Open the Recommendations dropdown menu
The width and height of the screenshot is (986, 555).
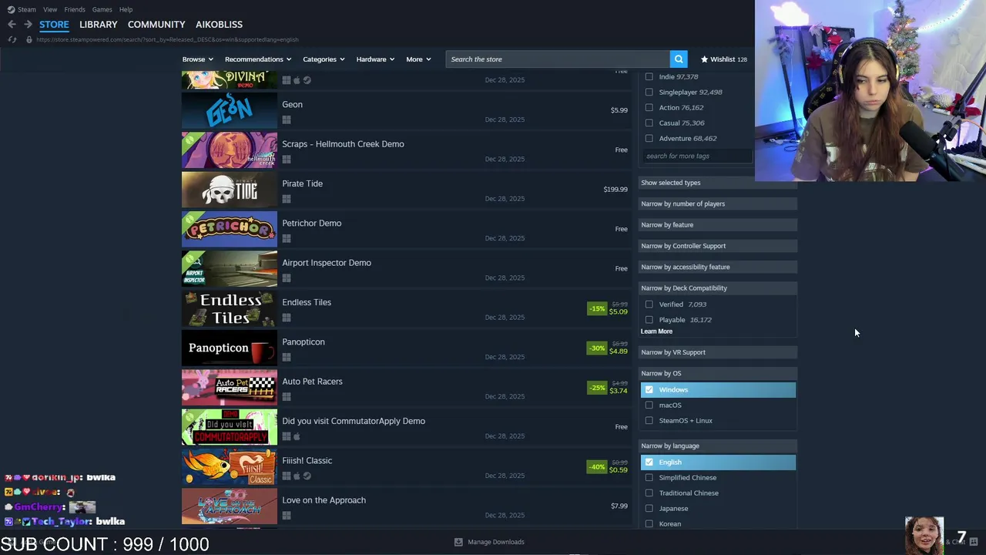(x=258, y=59)
